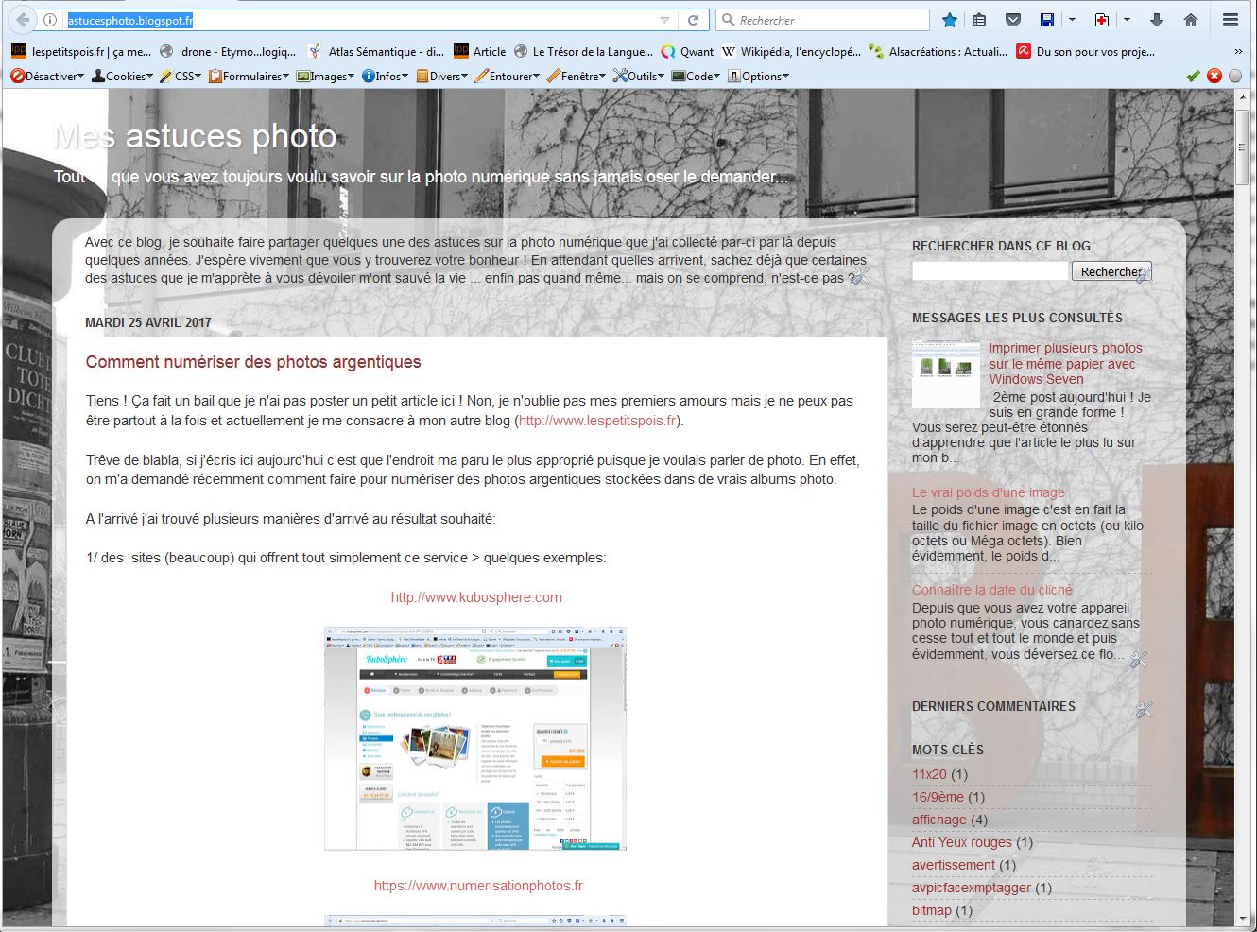Open the Pocket shield icon
Screen dimensions: 1257x932
[1012, 20]
